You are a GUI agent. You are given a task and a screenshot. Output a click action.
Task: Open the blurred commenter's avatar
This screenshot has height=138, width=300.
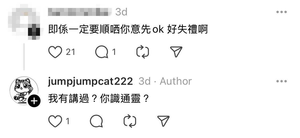[x=24, y=22]
